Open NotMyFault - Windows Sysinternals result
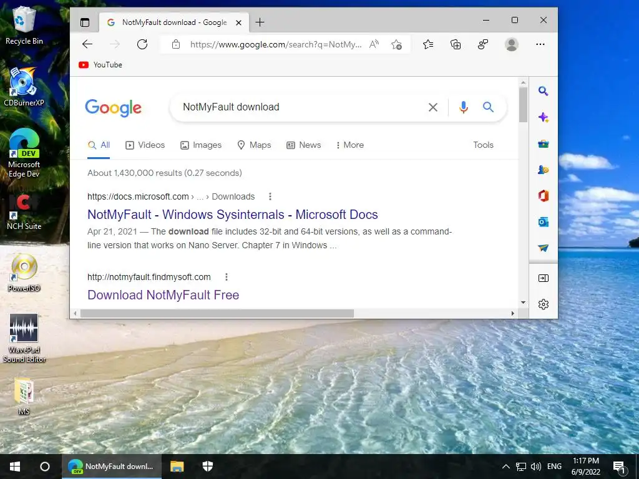Viewport: 639px width, 479px height. (233, 215)
